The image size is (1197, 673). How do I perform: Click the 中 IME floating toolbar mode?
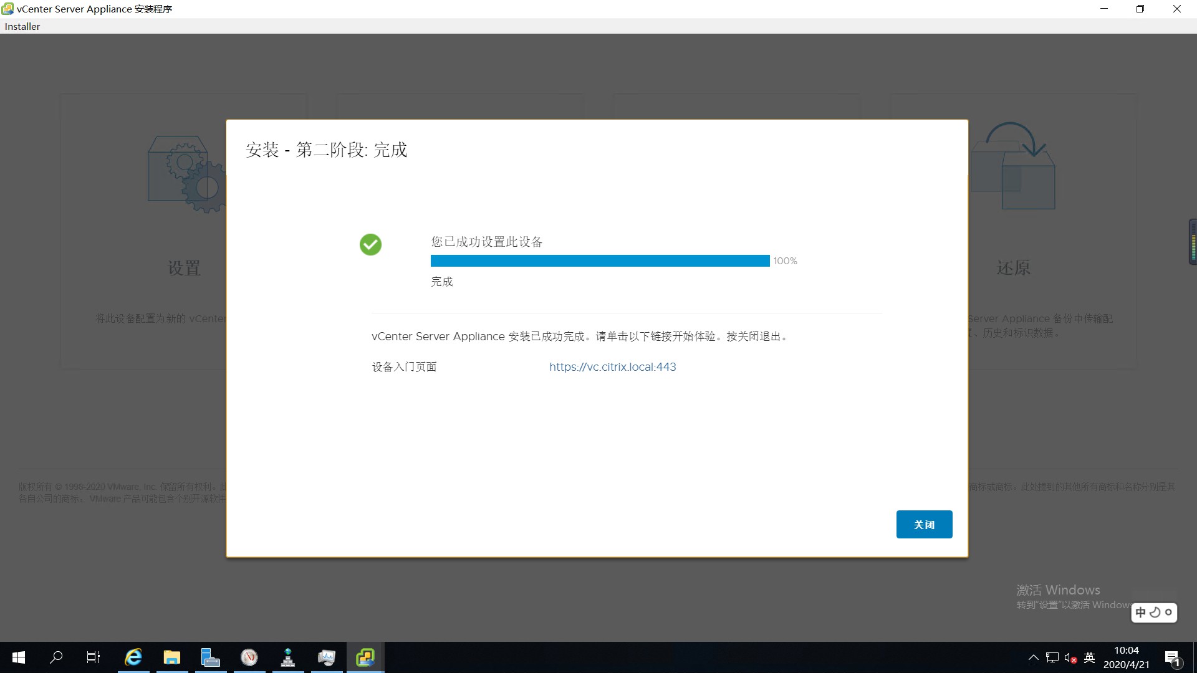click(x=1141, y=613)
